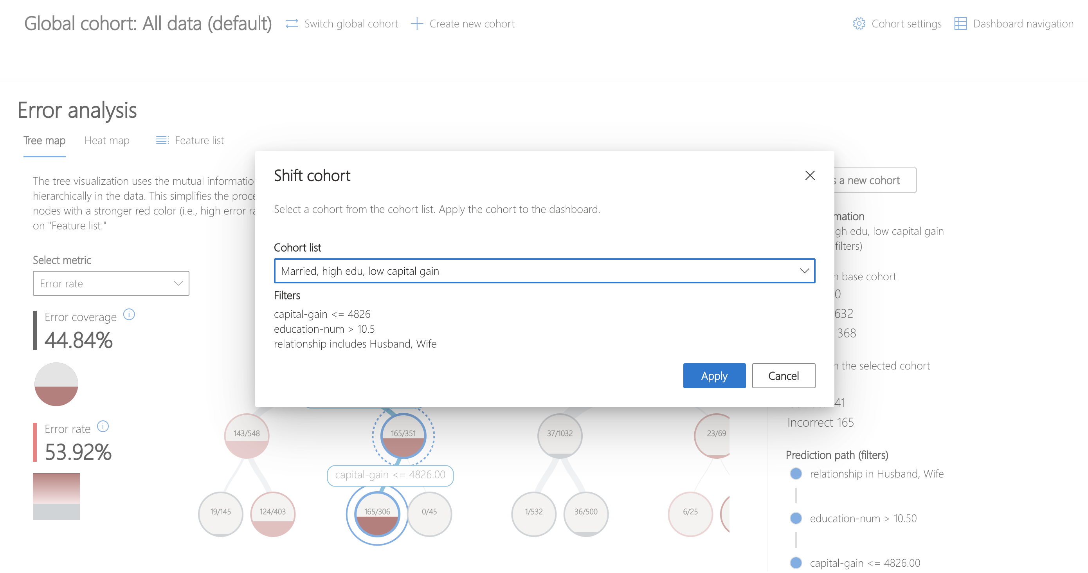This screenshot has height=573, width=1088.
Task: Select tree node 19/145
Action: [x=220, y=514]
